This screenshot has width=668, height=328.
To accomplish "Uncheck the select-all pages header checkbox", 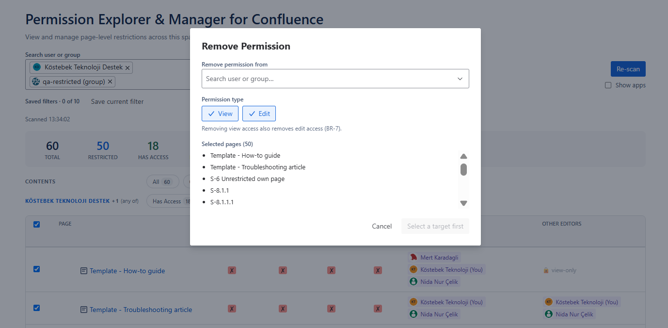I will (36, 224).
